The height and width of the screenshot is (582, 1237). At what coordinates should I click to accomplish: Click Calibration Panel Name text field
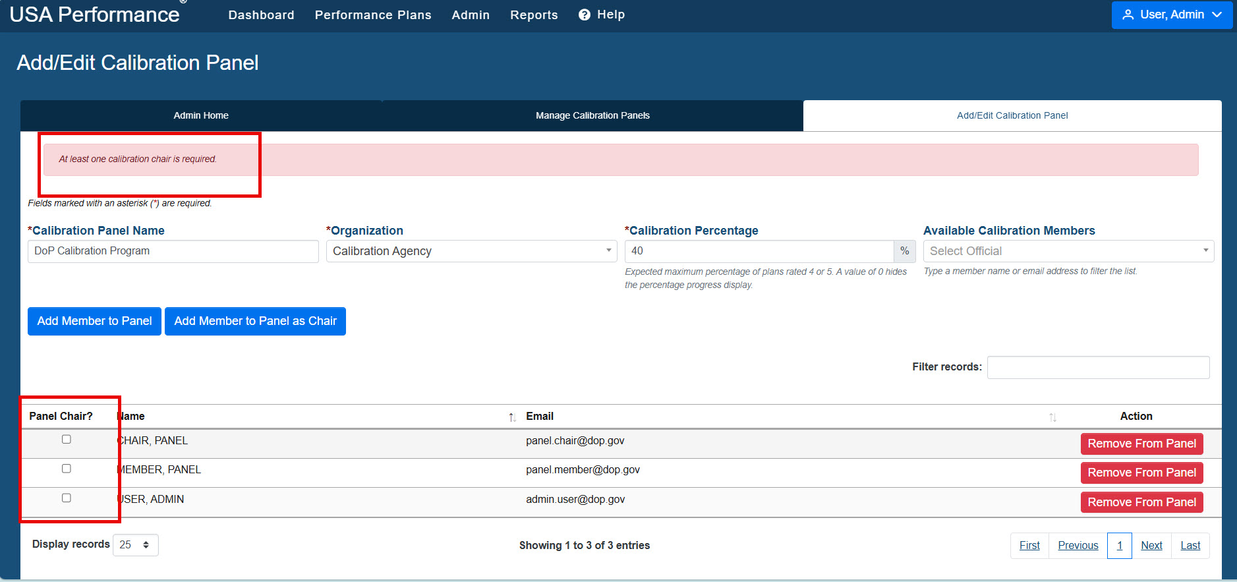click(x=173, y=251)
